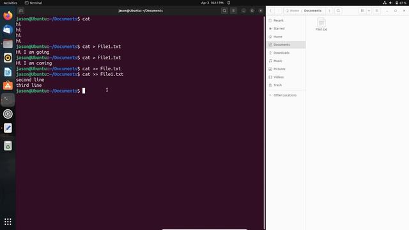Open Settings gear icon in dock
This screenshot has width=409, height=230.
coord(8,114)
